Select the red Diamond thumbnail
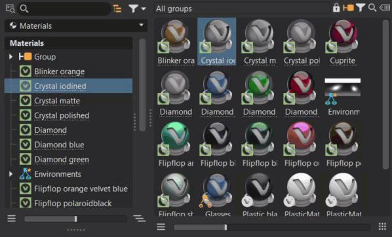392x237 pixels. point(302,94)
